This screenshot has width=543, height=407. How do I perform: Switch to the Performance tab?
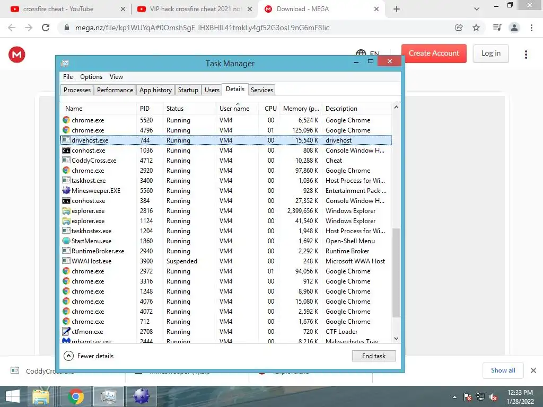click(x=115, y=90)
